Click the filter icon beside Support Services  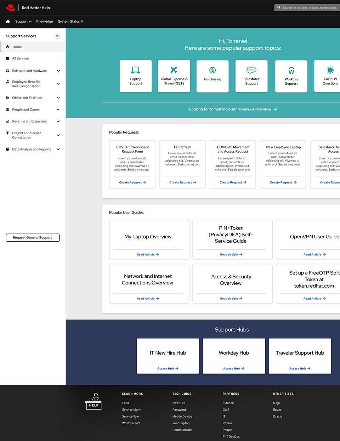click(x=57, y=36)
